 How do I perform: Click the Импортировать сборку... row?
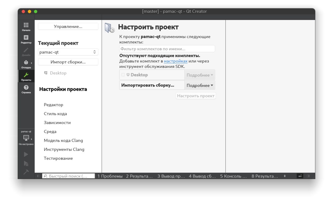(x=152, y=85)
